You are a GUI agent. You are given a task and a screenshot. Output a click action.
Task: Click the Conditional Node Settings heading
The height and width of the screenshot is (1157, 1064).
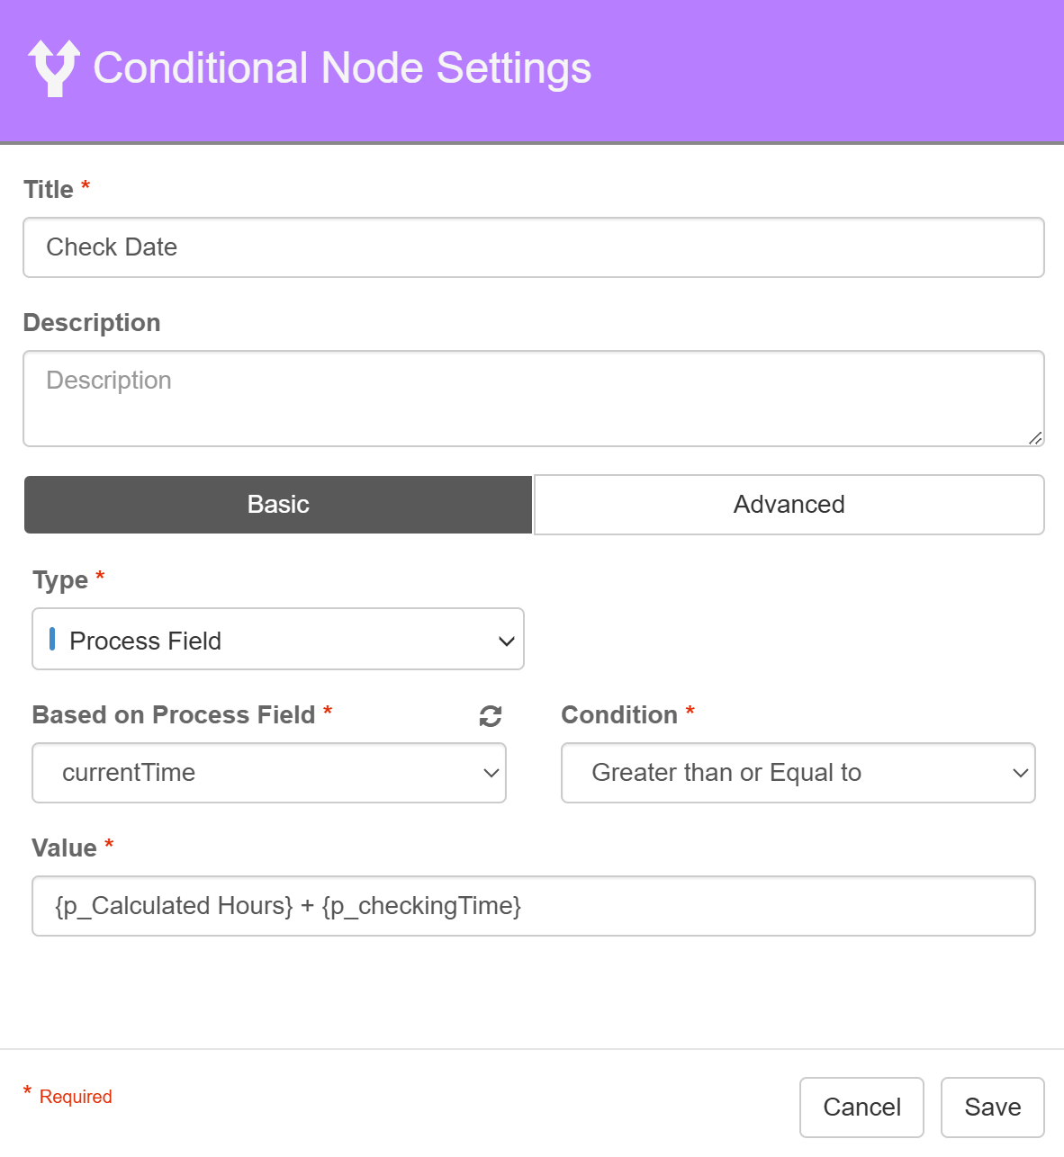click(x=342, y=68)
